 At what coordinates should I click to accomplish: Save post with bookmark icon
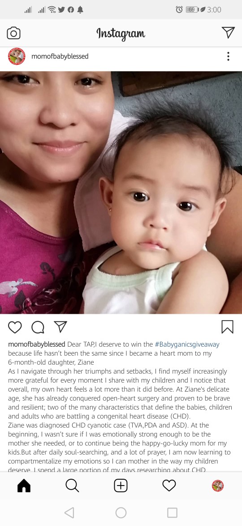tap(227, 327)
